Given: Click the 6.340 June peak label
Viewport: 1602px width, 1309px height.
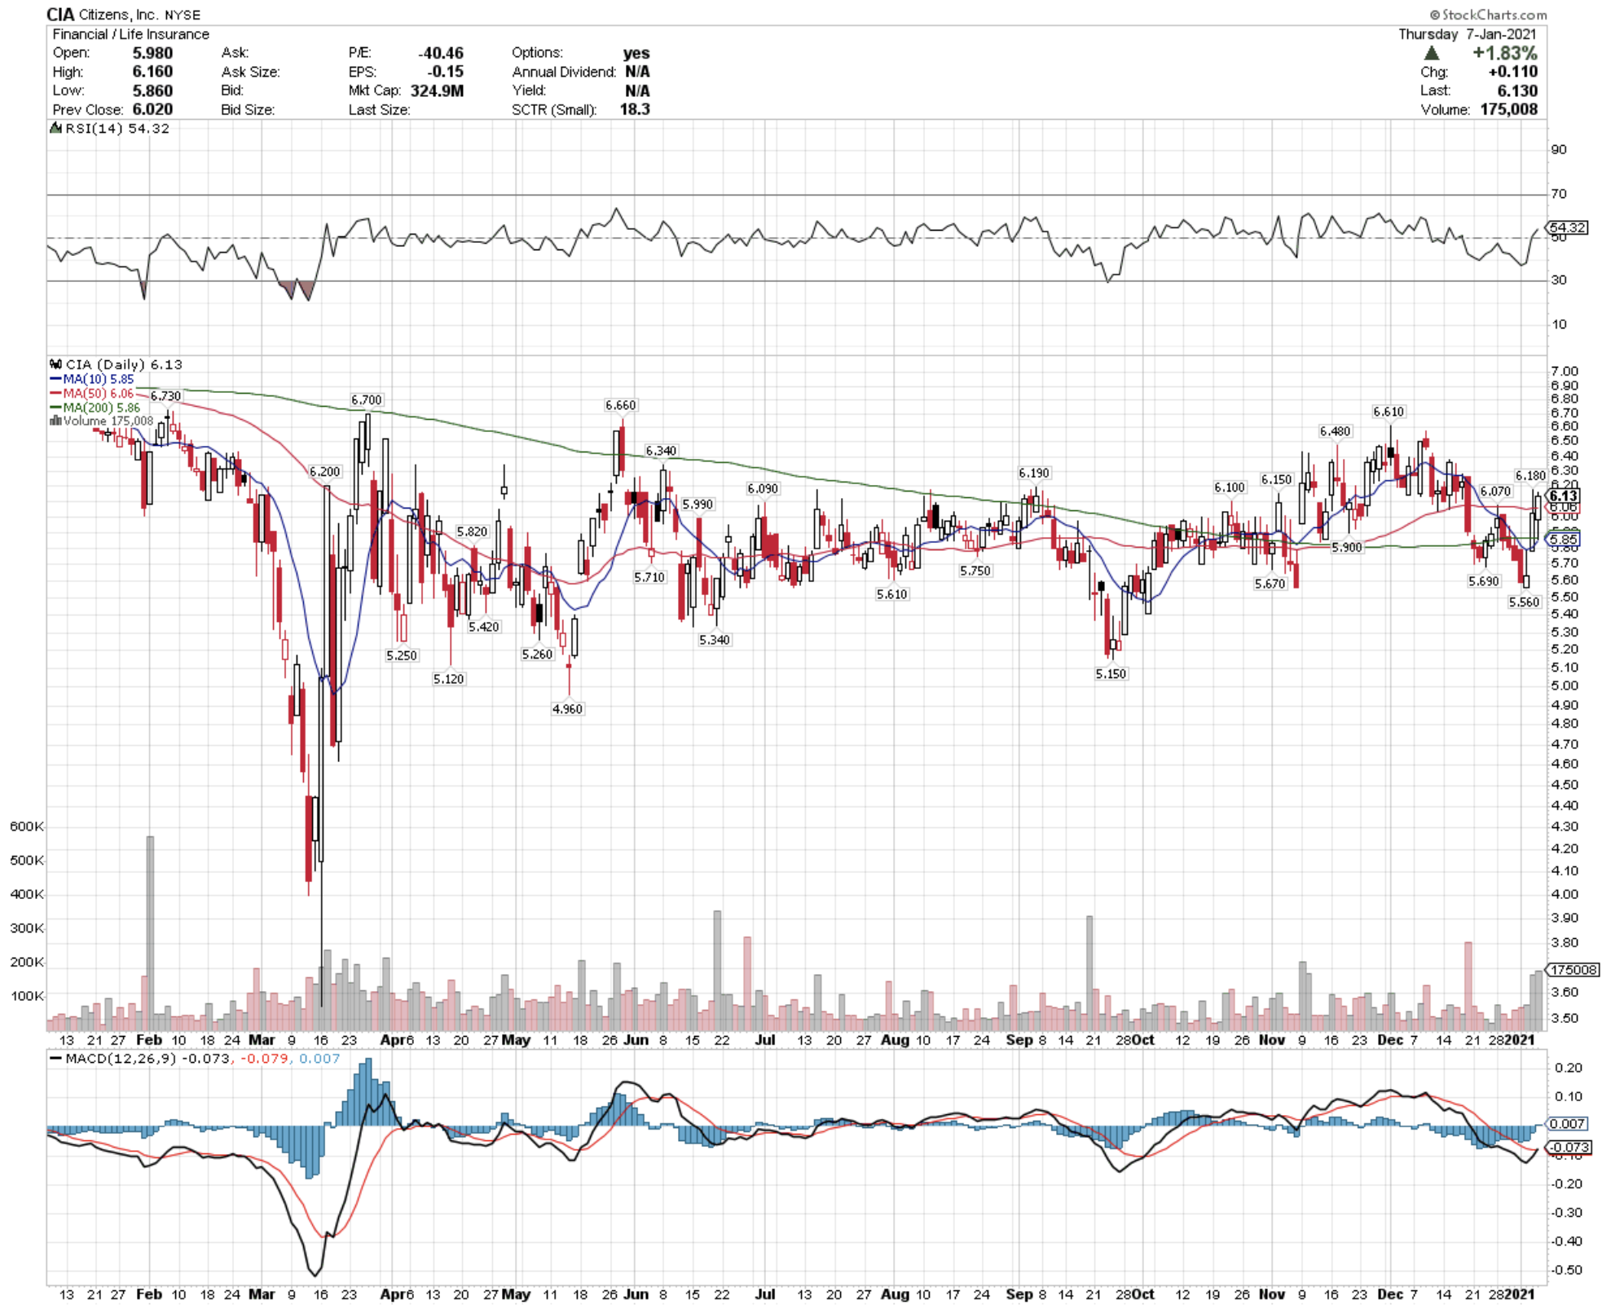Looking at the screenshot, I should (x=661, y=451).
